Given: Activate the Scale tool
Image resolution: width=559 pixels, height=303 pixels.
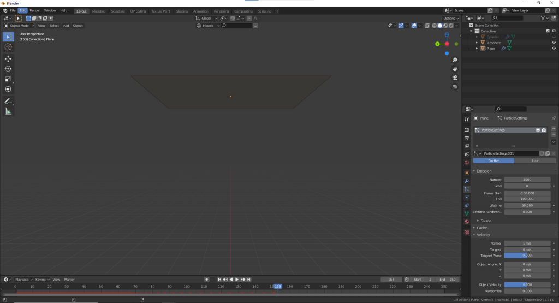Looking at the screenshot, I should [8, 79].
